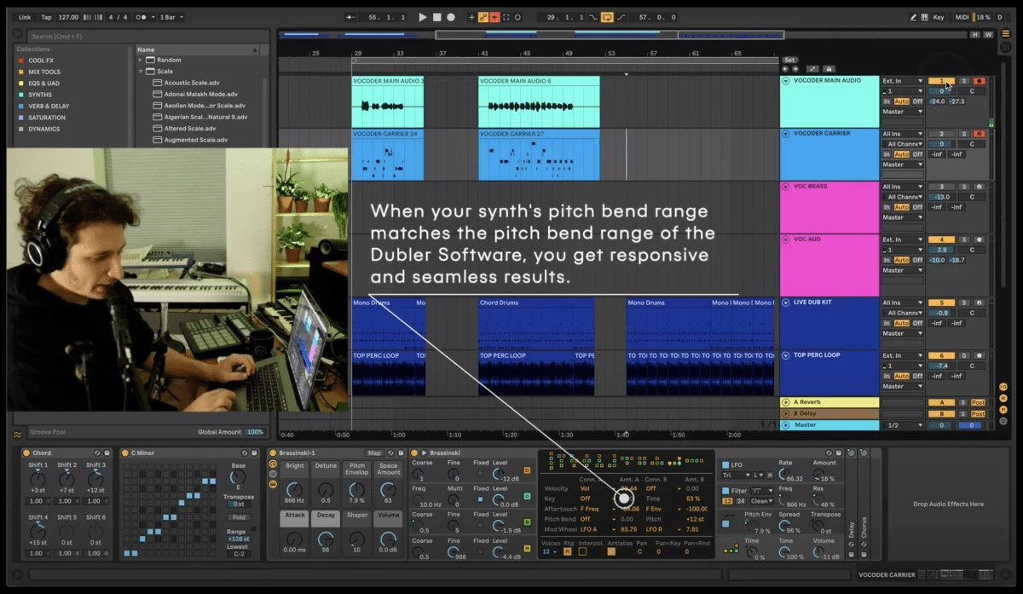Viewport: 1023px width, 594px height.
Task: Select COOL FX collection
Action: coord(42,61)
